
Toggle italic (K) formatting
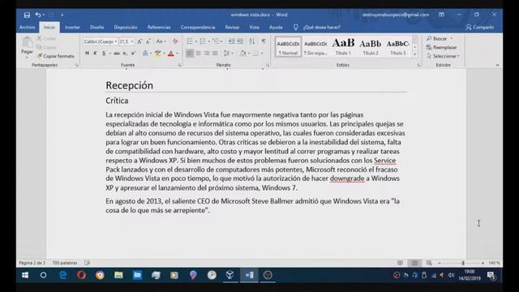[x=96, y=54]
